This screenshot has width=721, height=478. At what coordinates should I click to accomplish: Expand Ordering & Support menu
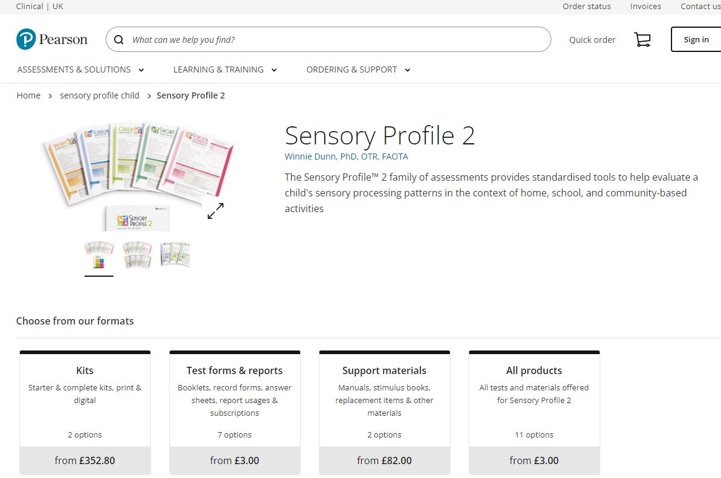click(358, 69)
